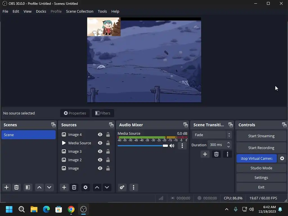Hide the Image 4 source
Viewport: 288px width, 216px height.
pyautogui.click(x=100, y=135)
